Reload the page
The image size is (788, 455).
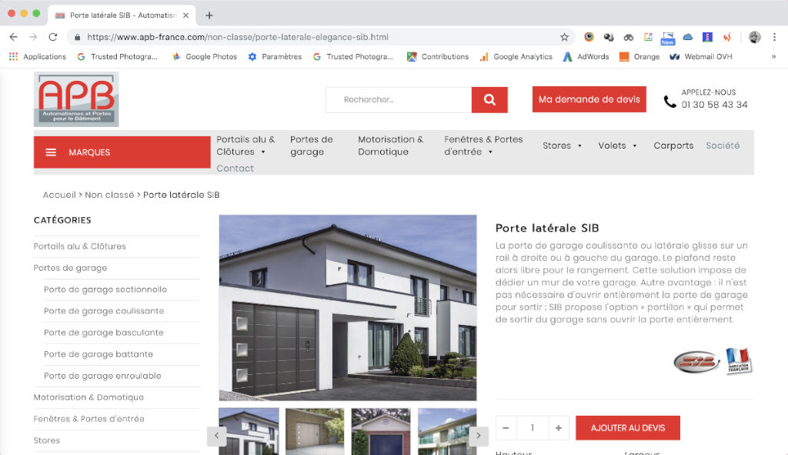53,37
